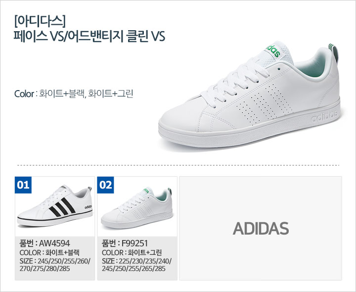Click the SIZE list under F99251
356x292 pixels.
click(136, 265)
